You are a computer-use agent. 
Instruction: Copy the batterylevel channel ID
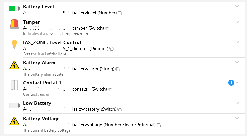click(120, 13)
